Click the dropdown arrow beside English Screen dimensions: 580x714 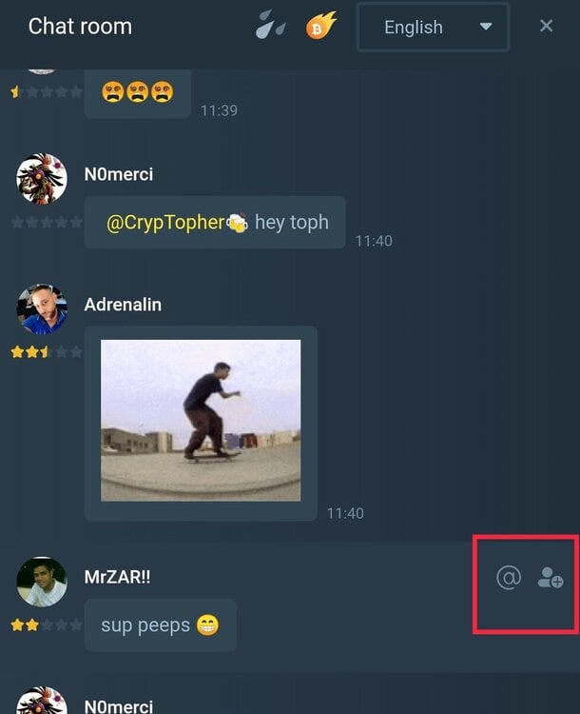[486, 27]
